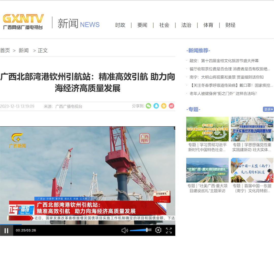Share the article on Weibo
The height and width of the screenshot is (256, 274).
171,106
